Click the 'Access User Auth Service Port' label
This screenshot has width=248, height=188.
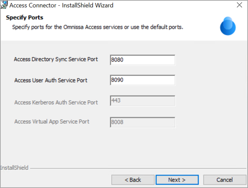[x=51, y=80]
